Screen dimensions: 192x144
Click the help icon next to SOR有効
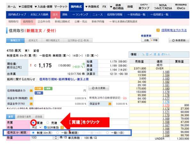[x=62, y=127]
